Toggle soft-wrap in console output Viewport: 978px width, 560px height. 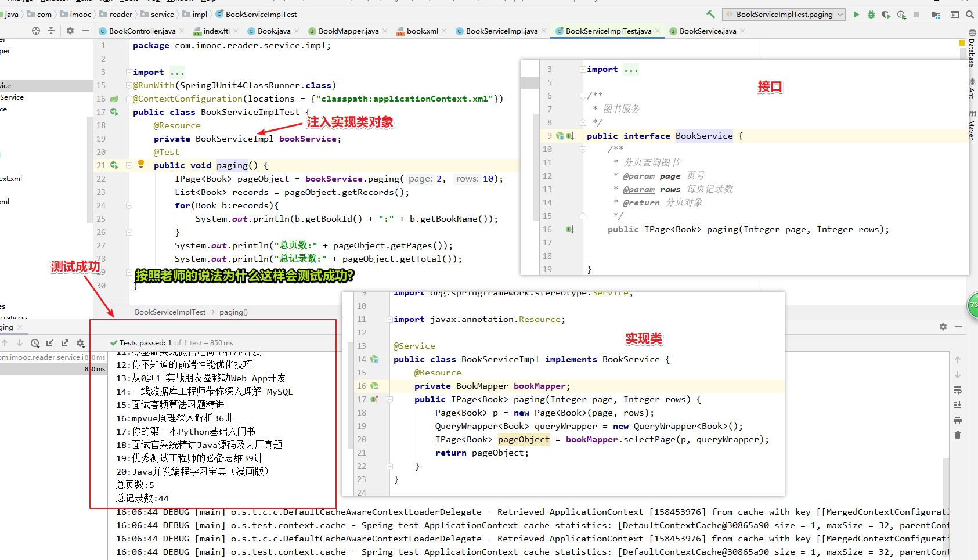point(958,390)
